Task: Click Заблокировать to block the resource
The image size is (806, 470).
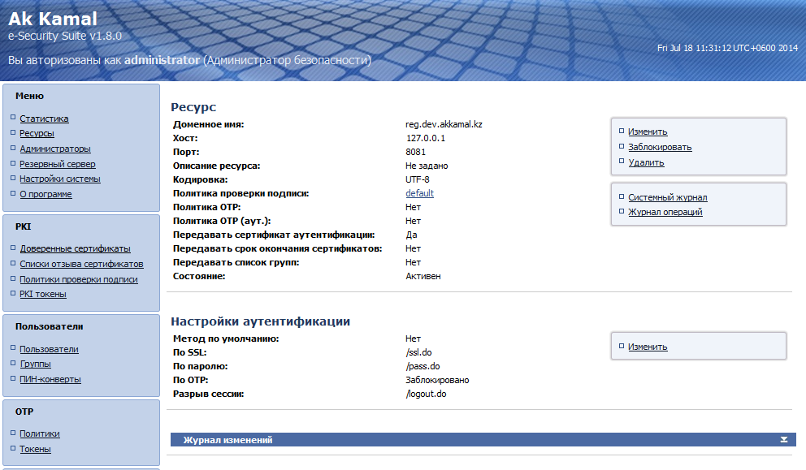Action: 660,148
